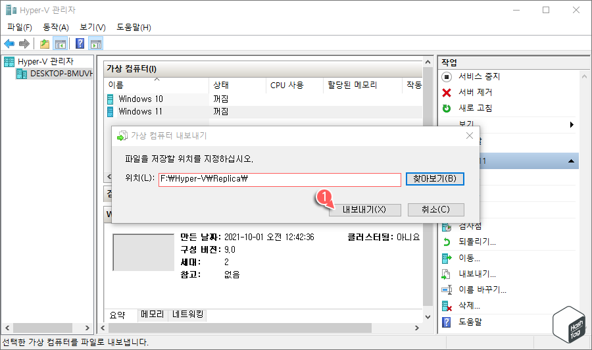Image resolution: width=592 pixels, height=350 pixels.
Task: Toggle the console tree pane icon
Action: [x=61, y=44]
